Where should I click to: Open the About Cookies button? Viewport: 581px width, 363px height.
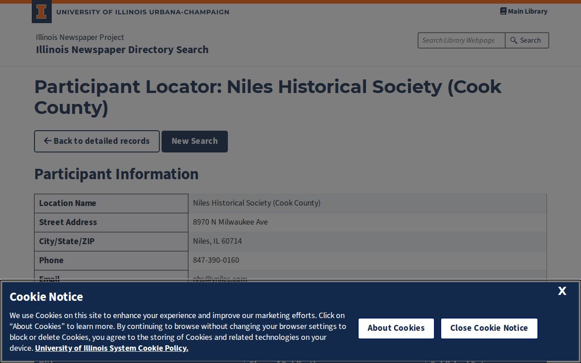pyautogui.click(x=396, y=328)
